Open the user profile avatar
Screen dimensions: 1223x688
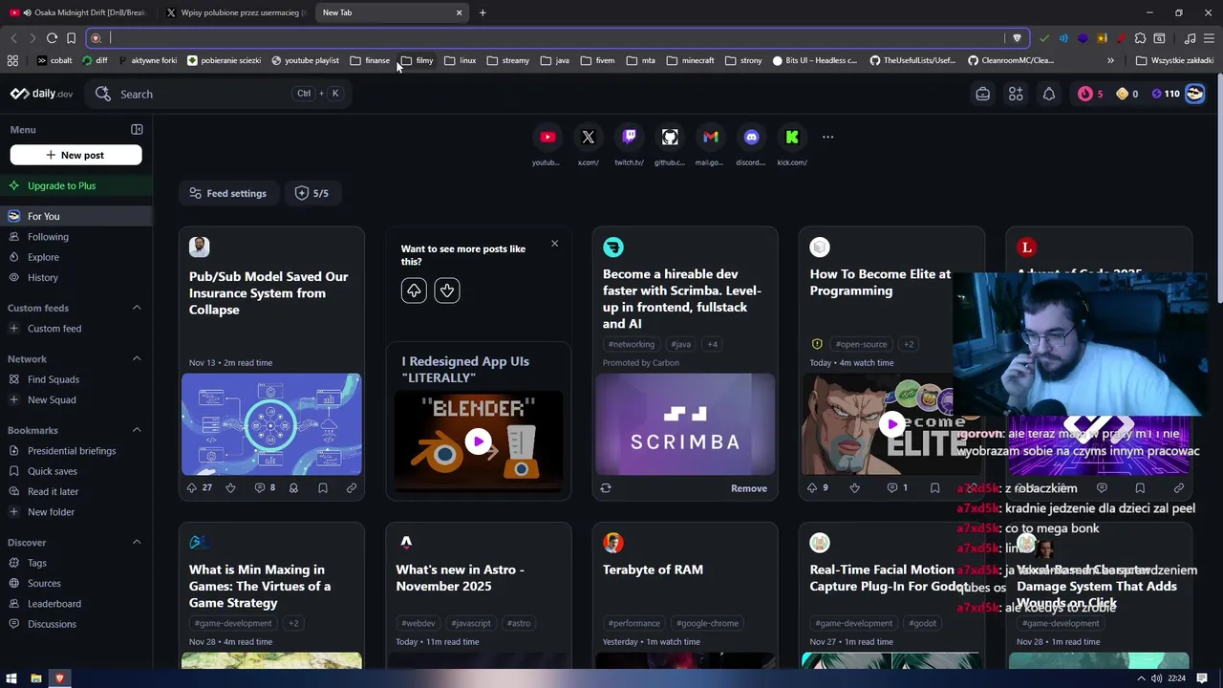(1194, 94)
